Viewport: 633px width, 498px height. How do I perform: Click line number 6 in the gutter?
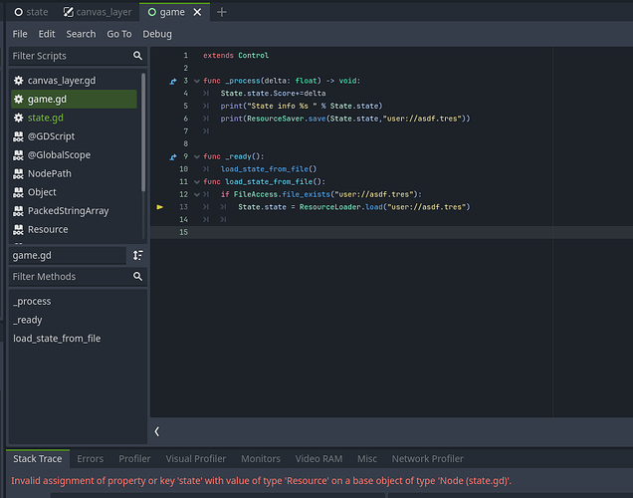[x=186, y=119]
